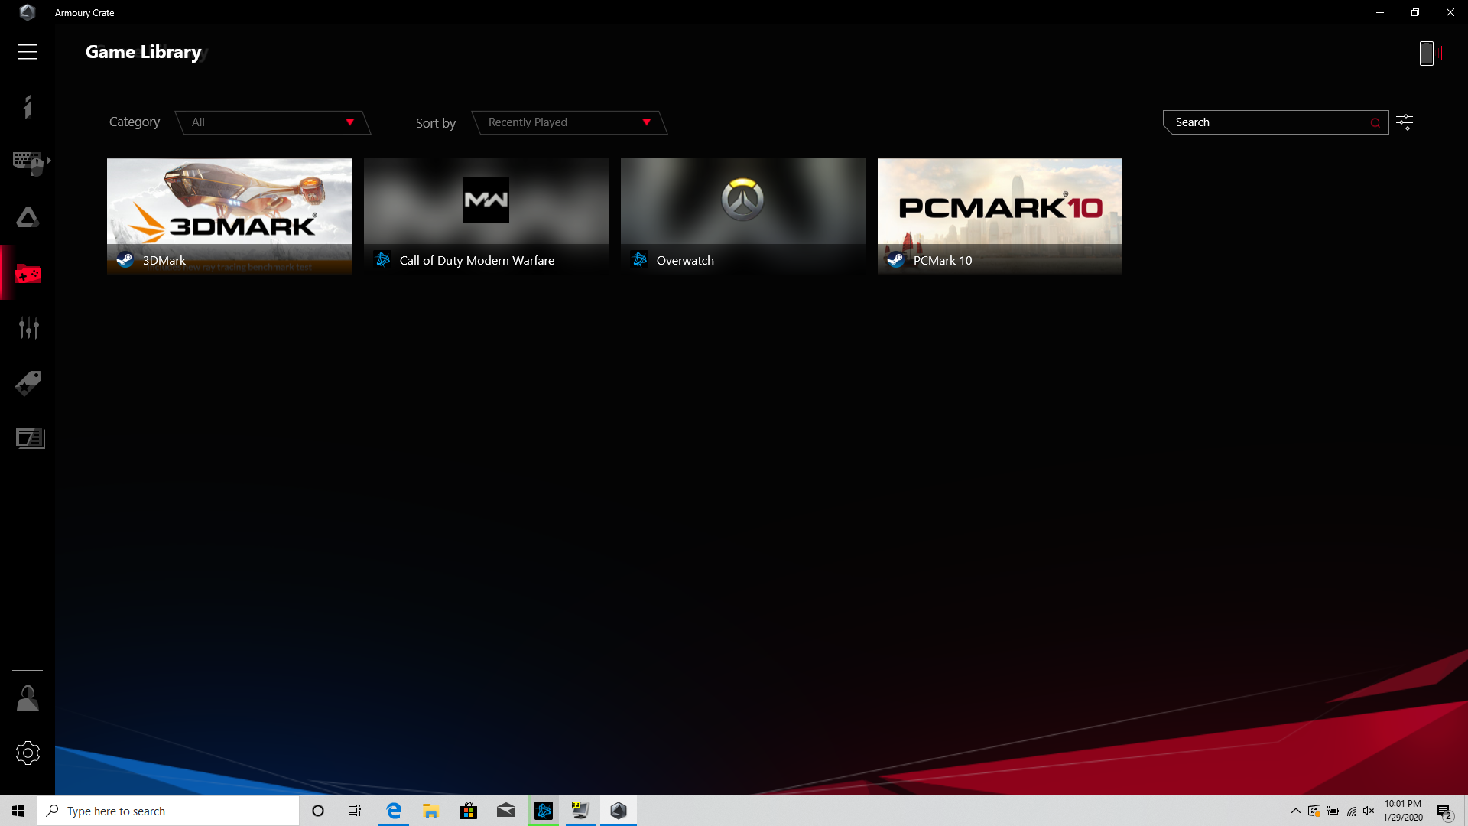The width and height of the screenshot is (1468, 826).
Task: Click the Game Library heading
Action: pos(144,52)
